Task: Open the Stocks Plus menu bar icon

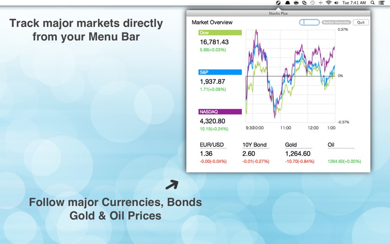Action: click(x=278, y=3)
